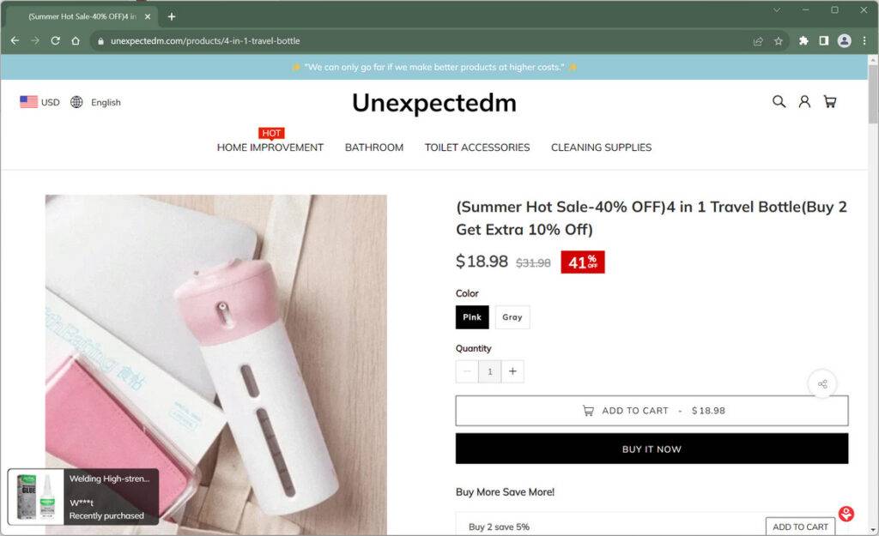
Task: Select the Gray color option
Action: 512,316
